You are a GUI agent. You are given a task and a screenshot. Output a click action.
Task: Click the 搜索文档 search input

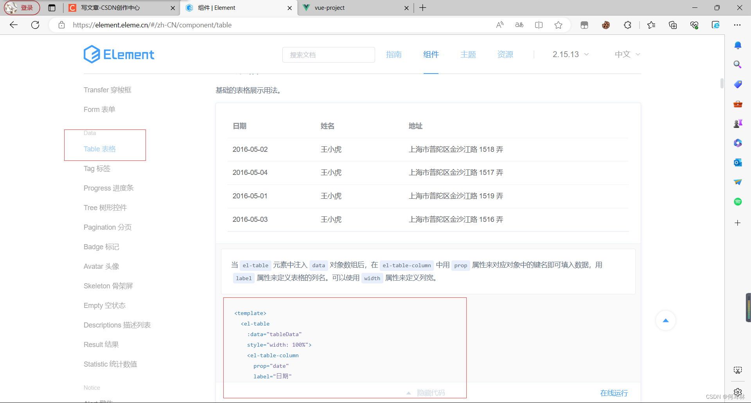pyautogui.click(x=329, y=54)
